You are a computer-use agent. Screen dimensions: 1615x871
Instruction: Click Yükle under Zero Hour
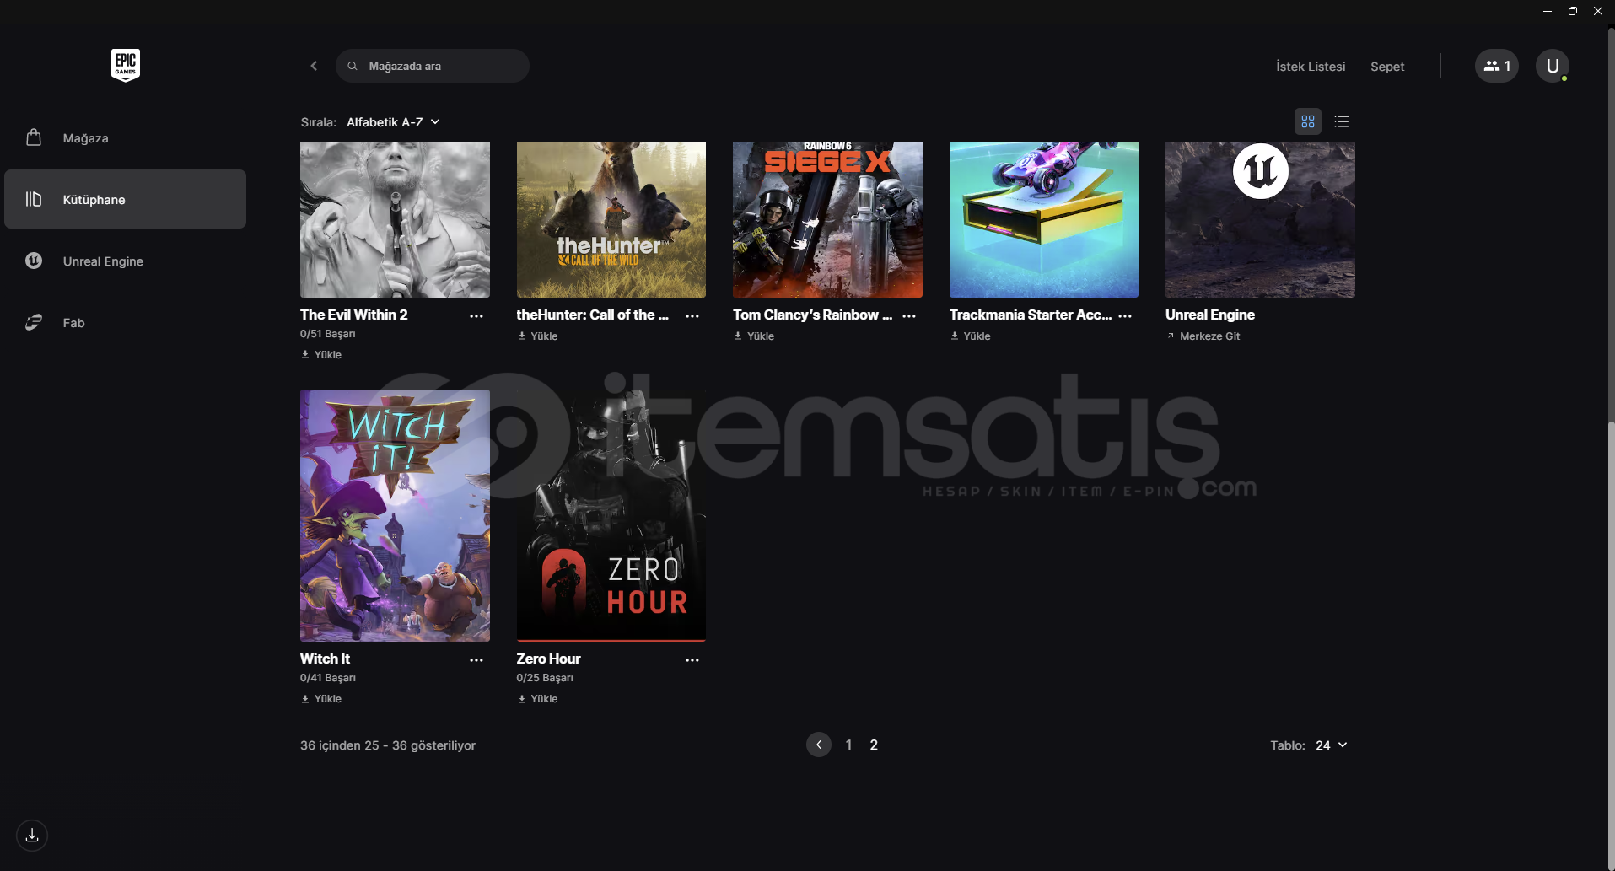(538, 699)
